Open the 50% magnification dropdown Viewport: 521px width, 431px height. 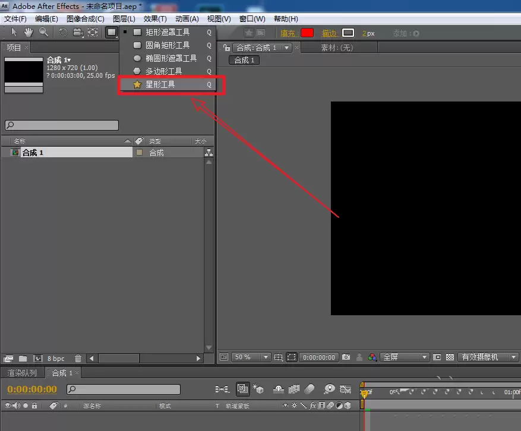click(x=251, y=357)
